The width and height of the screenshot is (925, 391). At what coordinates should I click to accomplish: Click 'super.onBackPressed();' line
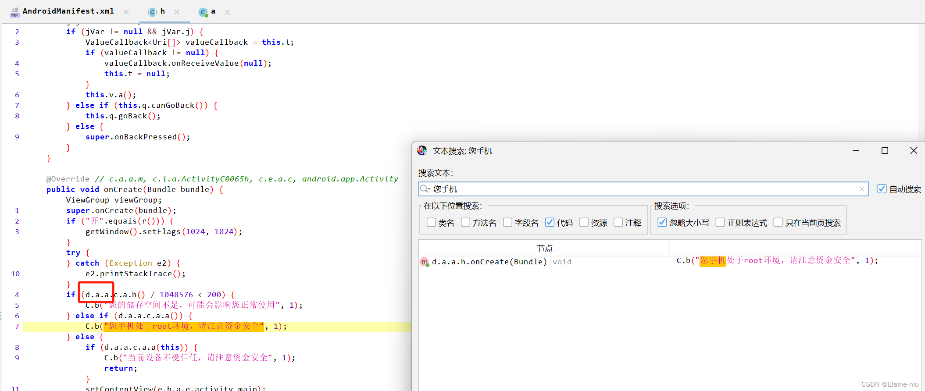[138, 137]
